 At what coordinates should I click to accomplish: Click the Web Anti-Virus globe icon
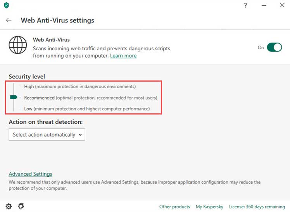(18, 45)
